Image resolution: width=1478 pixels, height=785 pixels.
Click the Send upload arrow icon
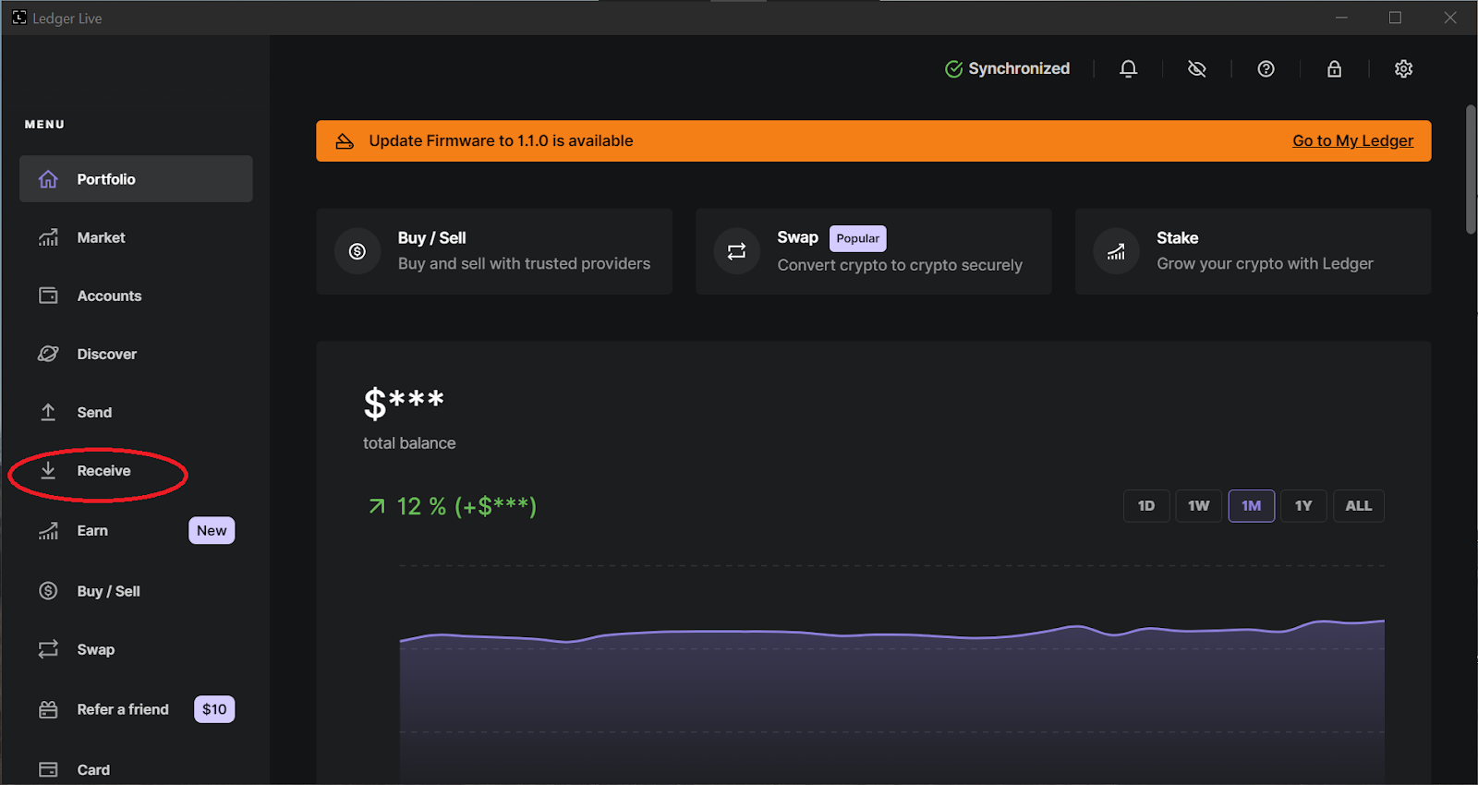pos(48,412)
